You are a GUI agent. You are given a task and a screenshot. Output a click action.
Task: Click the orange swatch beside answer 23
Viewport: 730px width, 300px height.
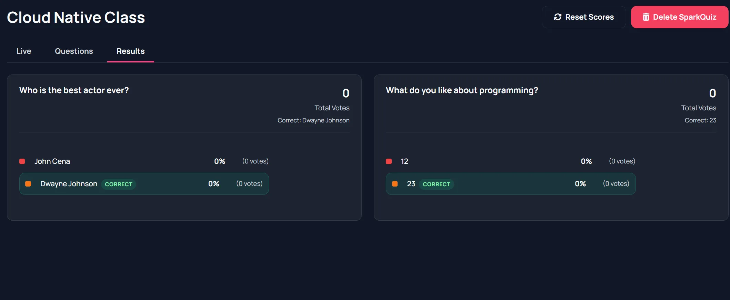tap(395, 184)
